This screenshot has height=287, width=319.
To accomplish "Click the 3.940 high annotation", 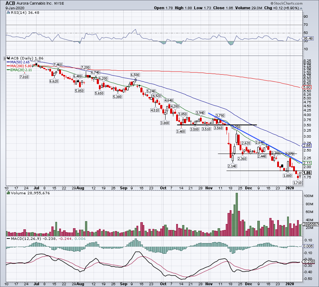I will tap(200, 113).
